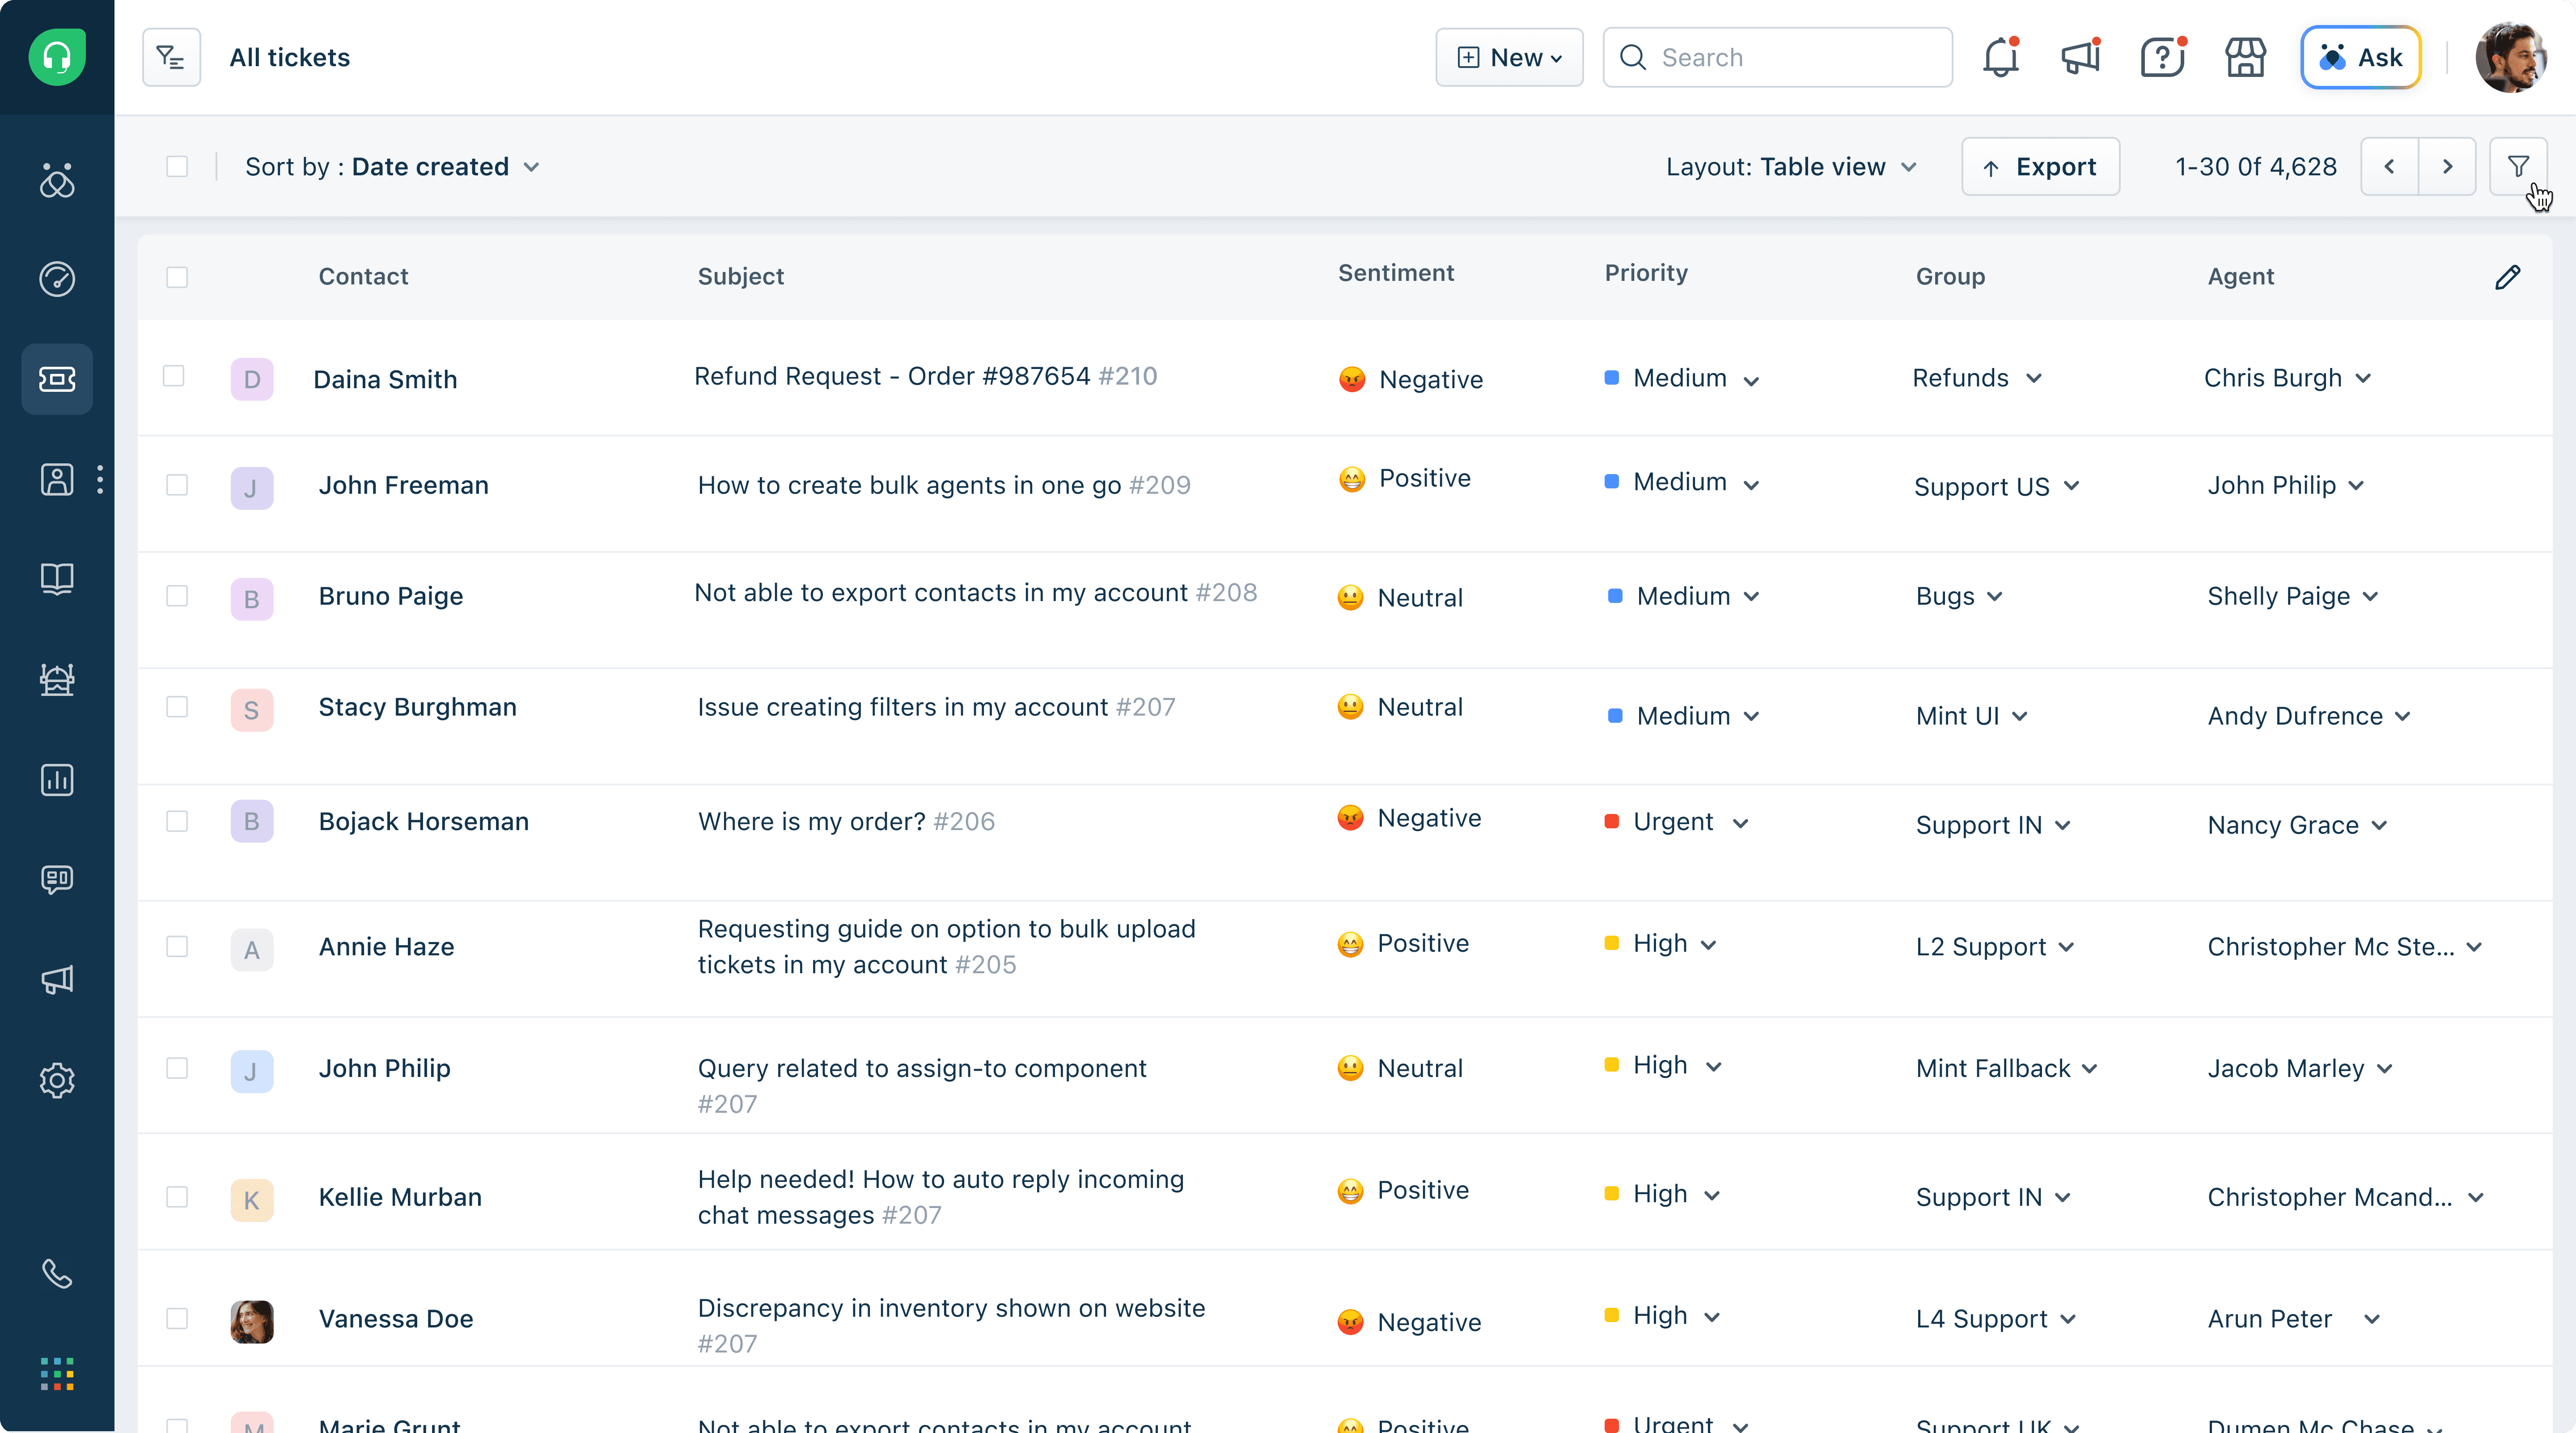Change the Refunds group dropdown
The image size is (2576, 1433).
(x=1977, y=378)
